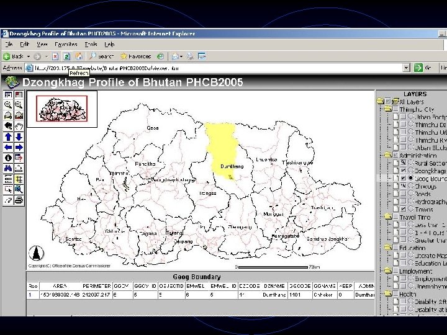Uncheck the Towns layer visibility box
This screenshot has width=447, height=335.
[x=403, y=209]
